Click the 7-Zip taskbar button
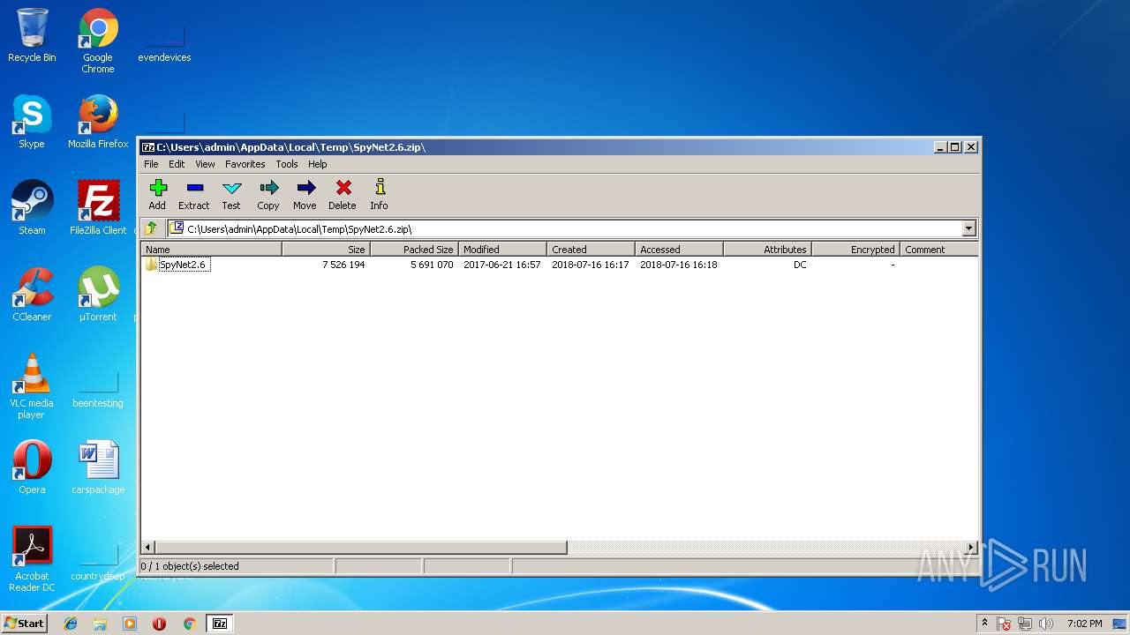 220,624
